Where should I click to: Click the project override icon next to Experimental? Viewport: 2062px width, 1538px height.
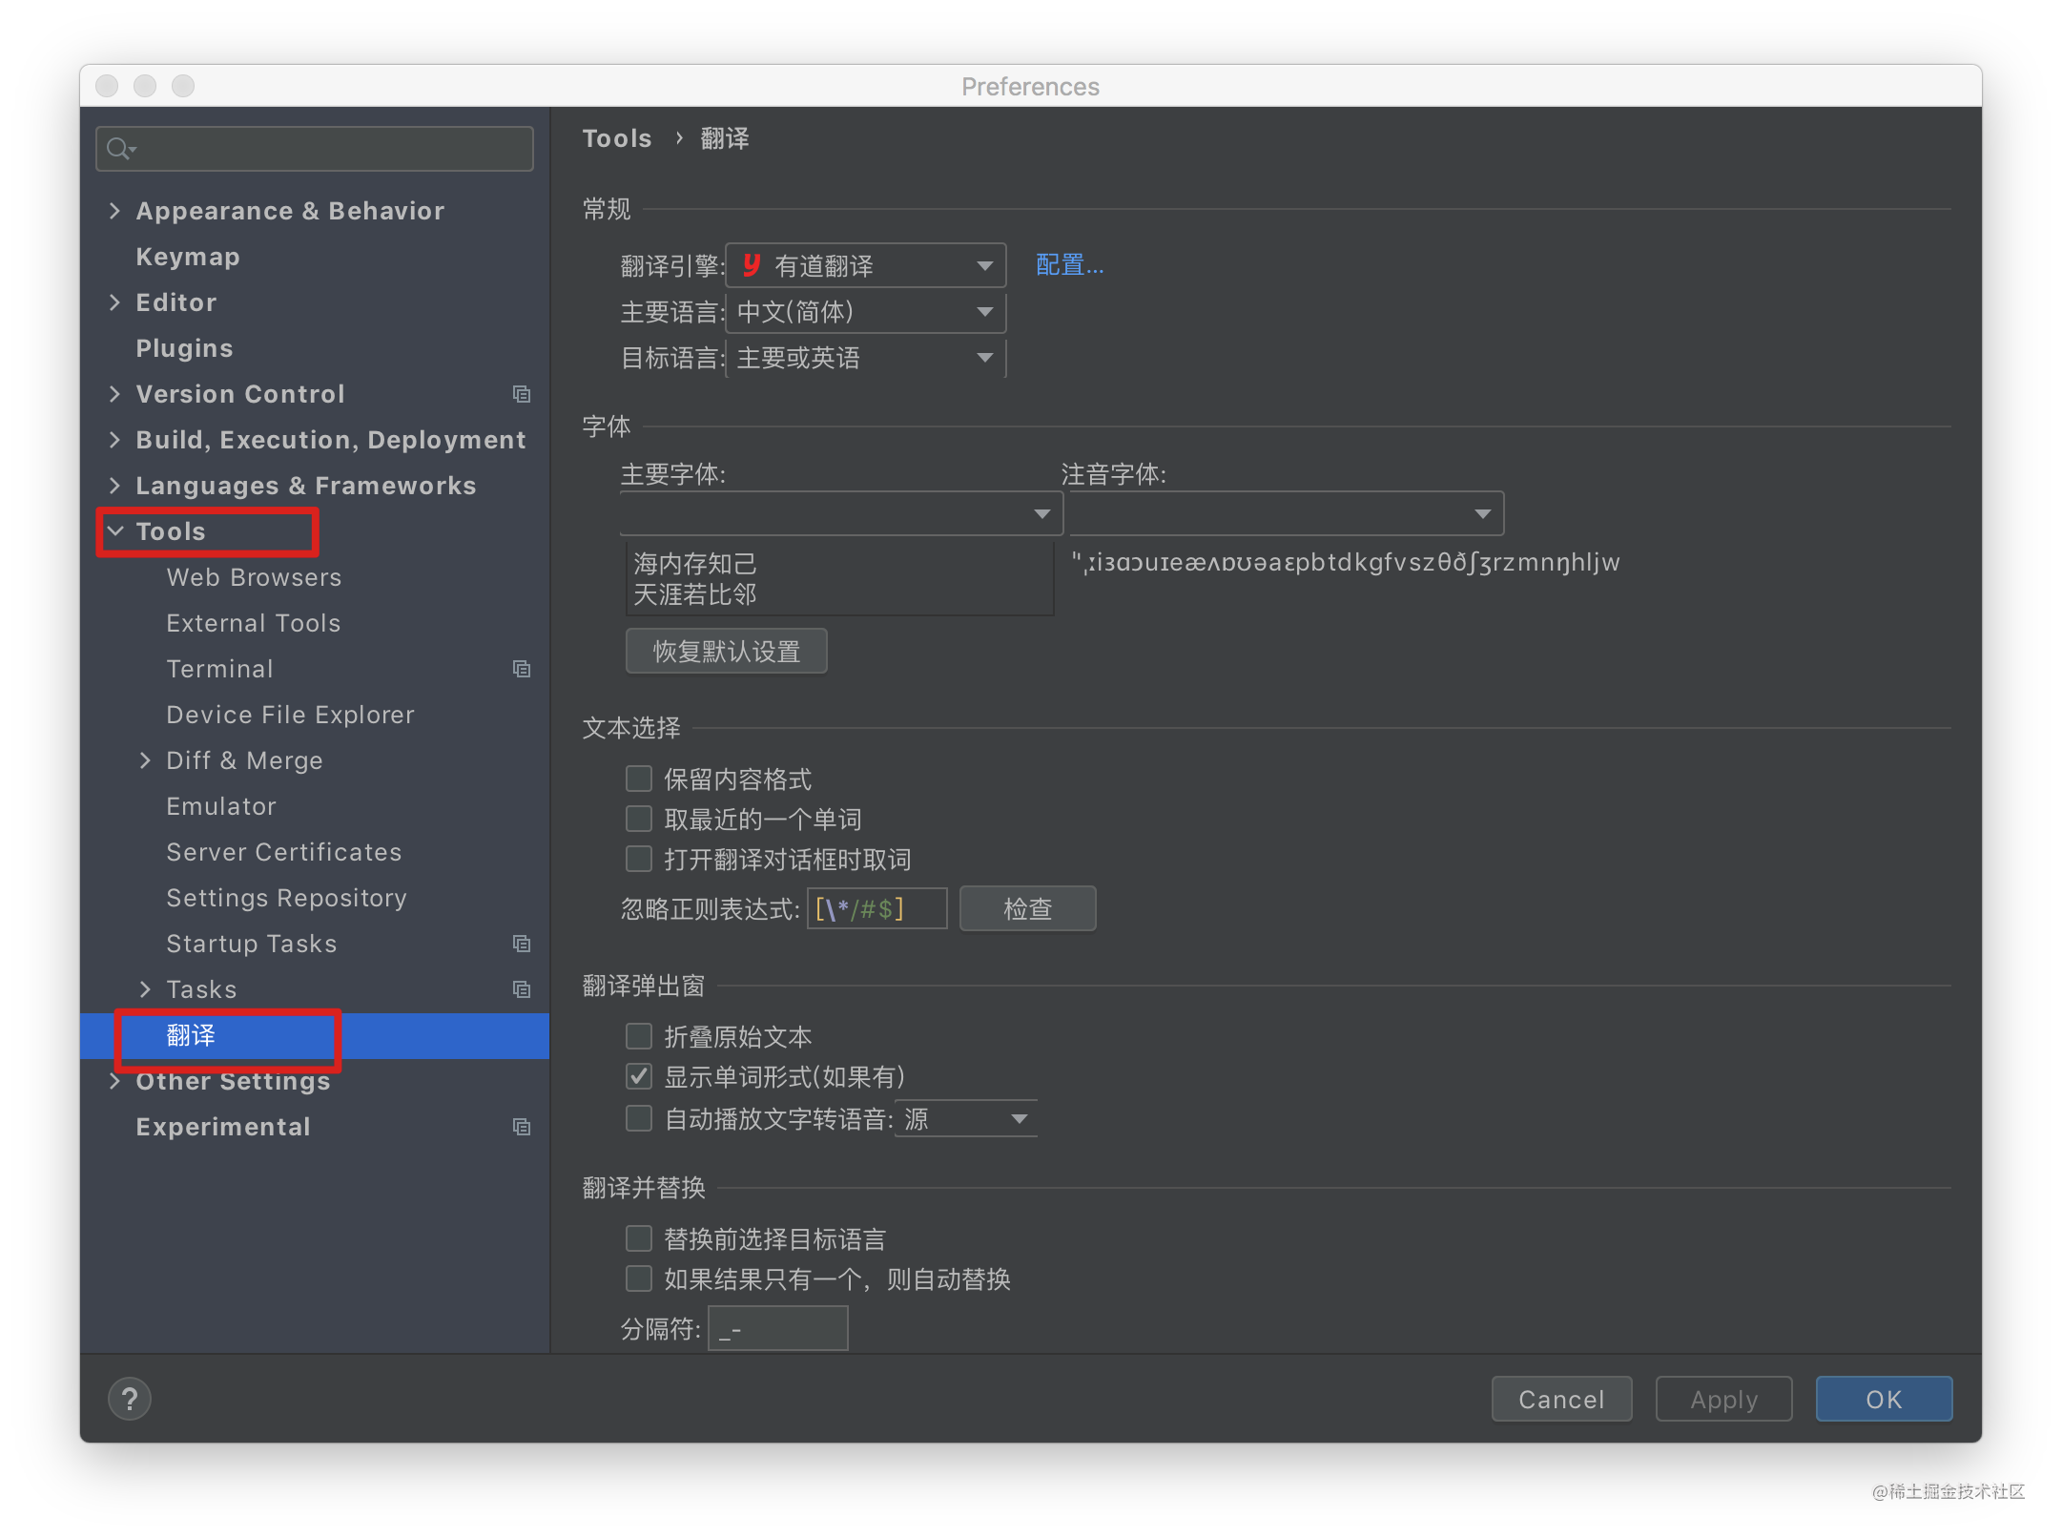click(x=522, y=1127)
